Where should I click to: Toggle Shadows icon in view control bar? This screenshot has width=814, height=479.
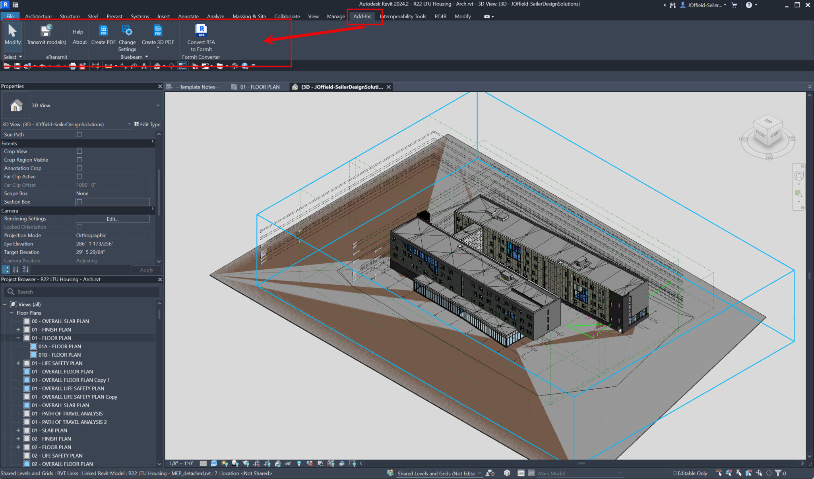(x=235, y=464)
